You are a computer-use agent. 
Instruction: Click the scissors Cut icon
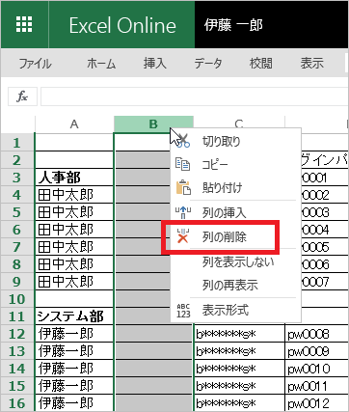183,141
